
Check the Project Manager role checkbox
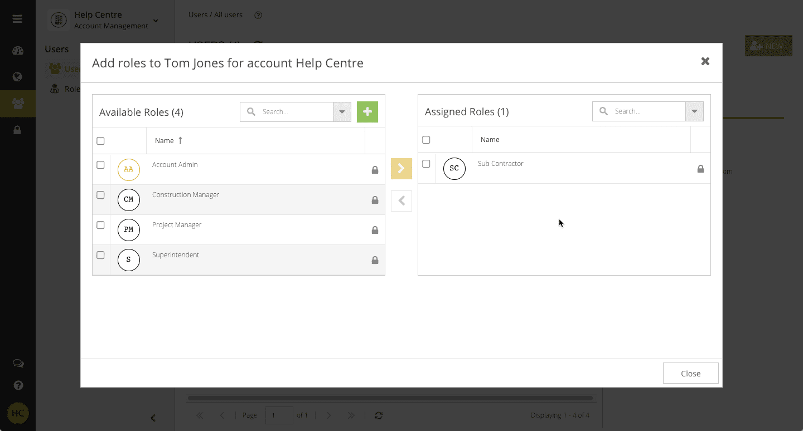[x=100, y=225]
